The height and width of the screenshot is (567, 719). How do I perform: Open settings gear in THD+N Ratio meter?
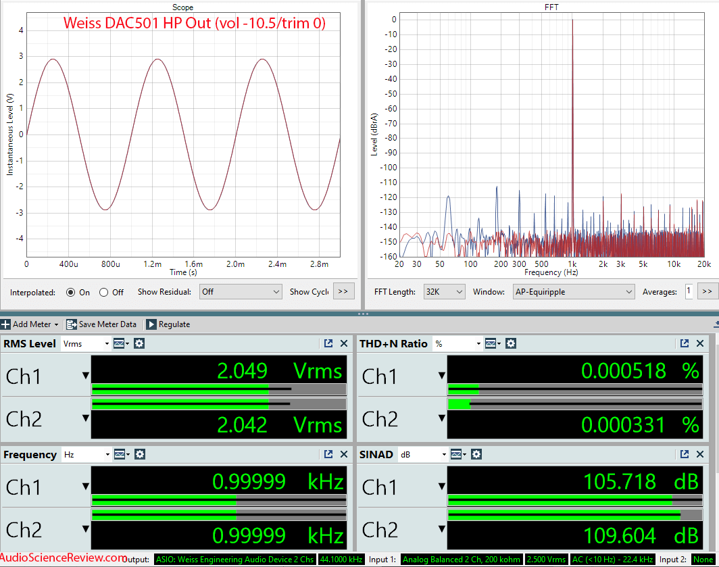pos(511,343)
